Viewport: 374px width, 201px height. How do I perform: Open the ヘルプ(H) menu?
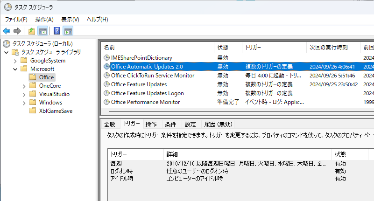[97, 20]
